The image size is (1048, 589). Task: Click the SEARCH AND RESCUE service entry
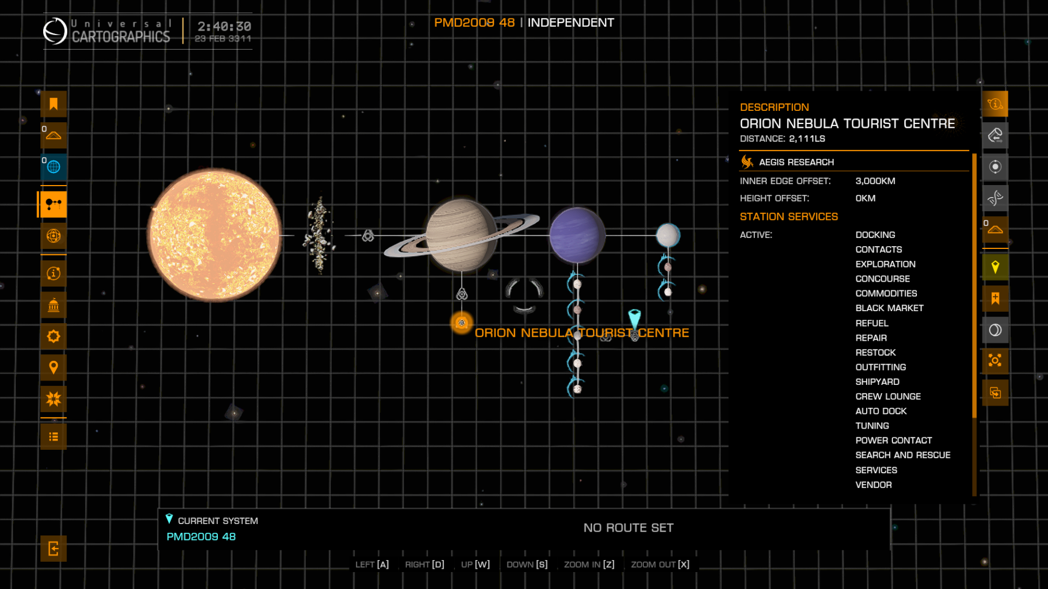pos(903,455)
